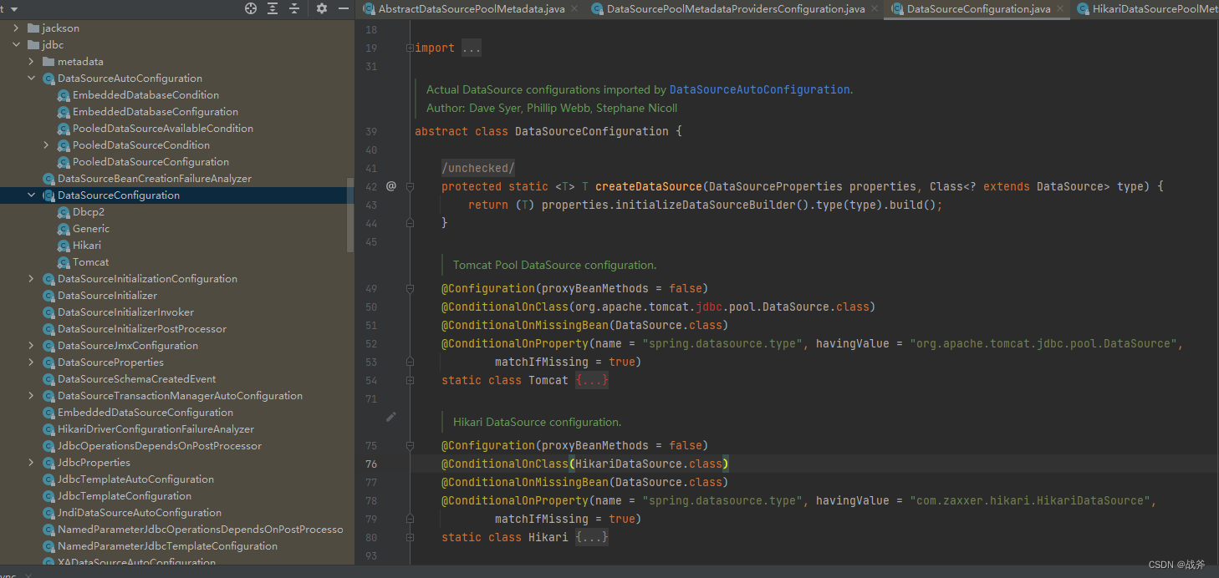Select NamedParameterJdbcTemplateConfiguration in the tree
Screen dimensions: 1219x578
167,545
